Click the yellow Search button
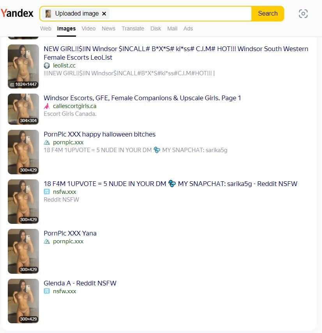This screenshot has width=322, height=333. coord(268,14)
